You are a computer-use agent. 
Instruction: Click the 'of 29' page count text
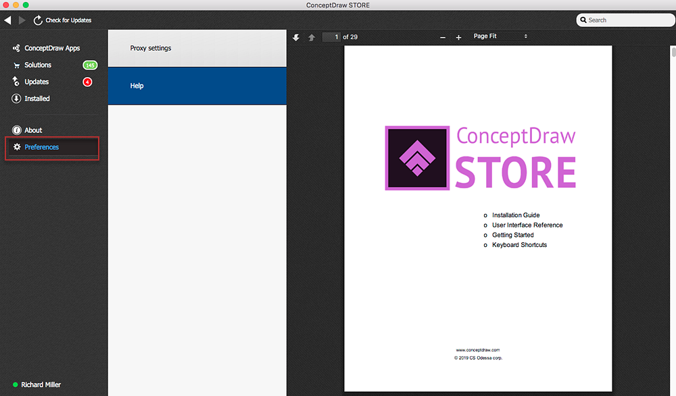tap(350, 37)
